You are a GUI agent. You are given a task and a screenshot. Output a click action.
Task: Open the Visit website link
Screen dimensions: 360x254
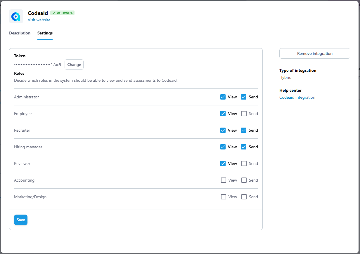point(39,20)
